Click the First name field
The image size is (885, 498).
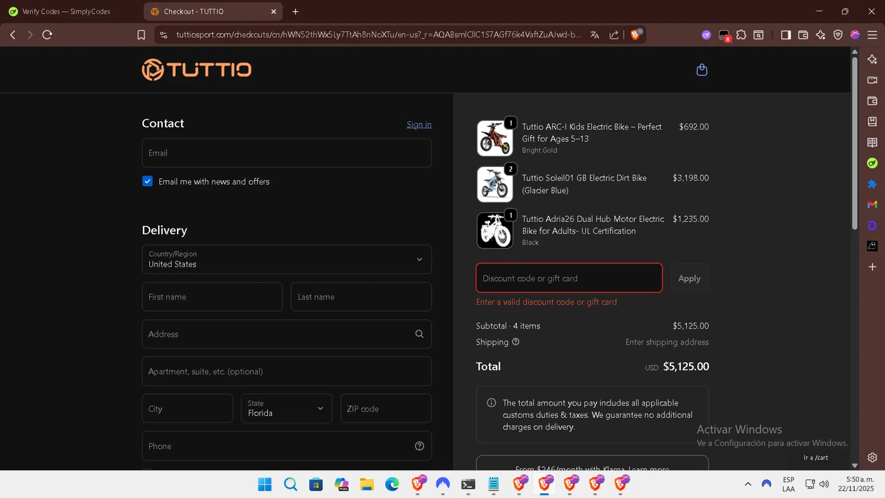(212, 297)
